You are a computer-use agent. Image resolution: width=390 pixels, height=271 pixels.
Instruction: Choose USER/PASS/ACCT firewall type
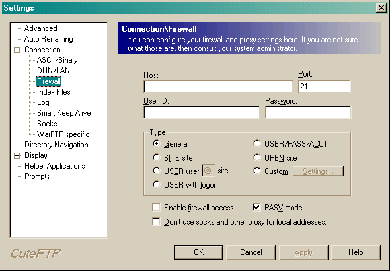pos(257,143)
